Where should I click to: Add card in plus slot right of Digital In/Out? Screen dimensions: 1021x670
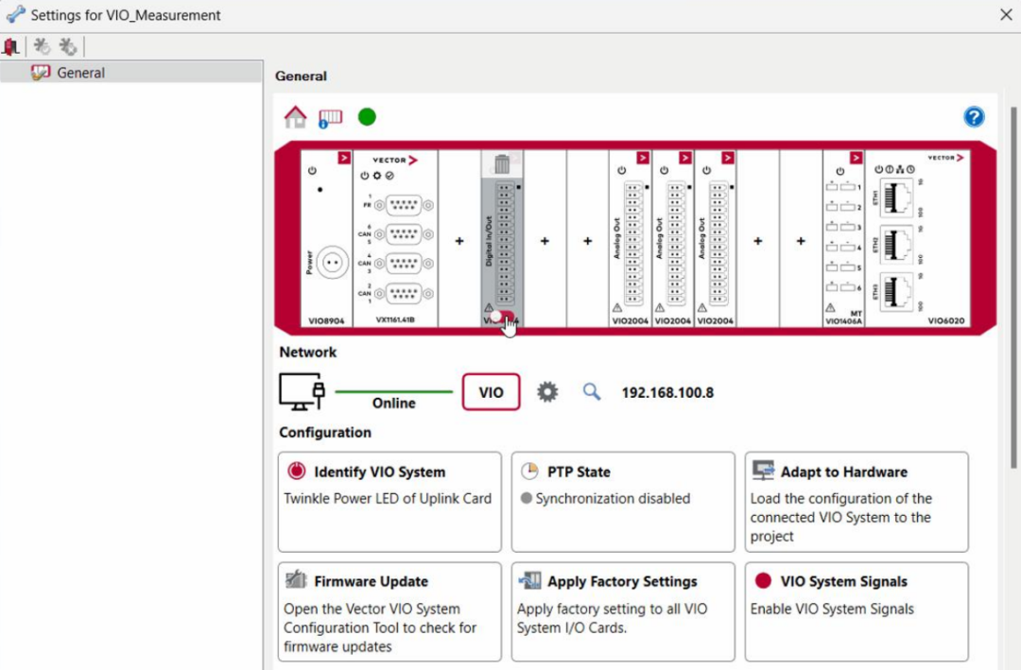pos(545,241)
